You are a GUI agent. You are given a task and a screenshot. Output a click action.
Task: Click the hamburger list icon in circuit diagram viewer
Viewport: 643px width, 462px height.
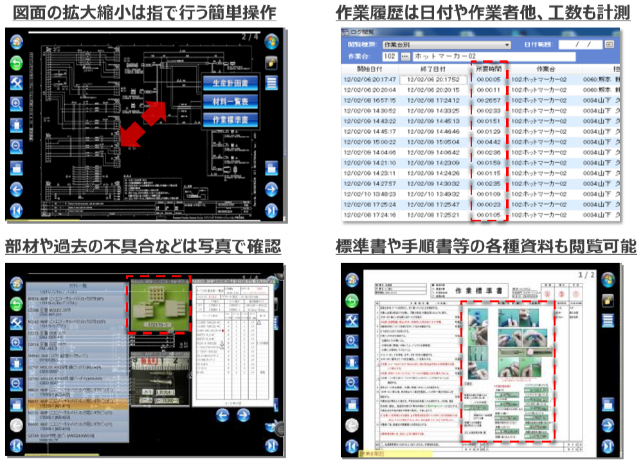tap(271, 83)
